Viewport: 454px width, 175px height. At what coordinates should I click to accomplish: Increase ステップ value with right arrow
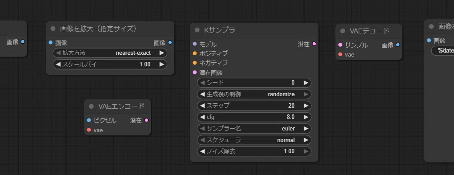[306, 106]
